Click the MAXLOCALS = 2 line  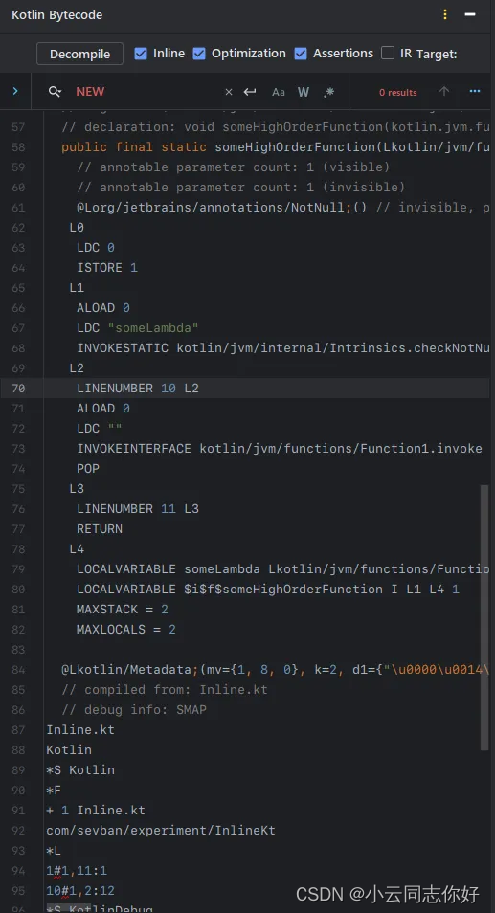point(125,629)
